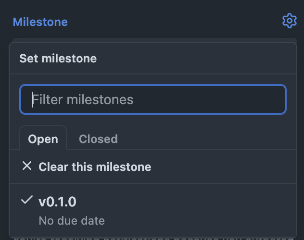Switch to the Closed milestones tab
304x240 pixels.
tap(98, 139)
